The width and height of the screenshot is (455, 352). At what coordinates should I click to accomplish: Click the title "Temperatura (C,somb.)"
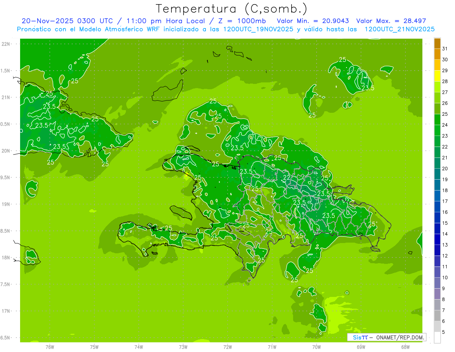[x=232, y=9]
